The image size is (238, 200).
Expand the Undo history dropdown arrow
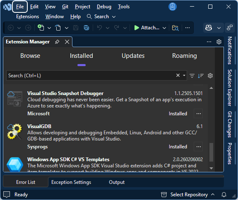pyautogui.click(x=108, y=28)
